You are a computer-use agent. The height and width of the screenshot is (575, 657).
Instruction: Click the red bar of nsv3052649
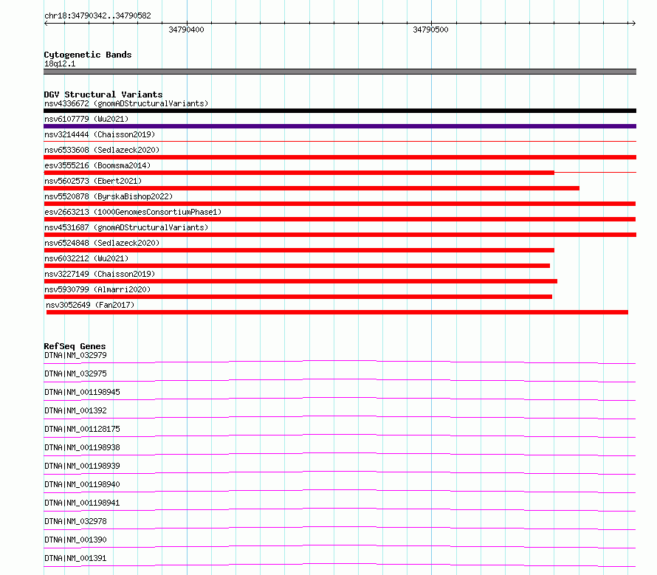(337, 312)
